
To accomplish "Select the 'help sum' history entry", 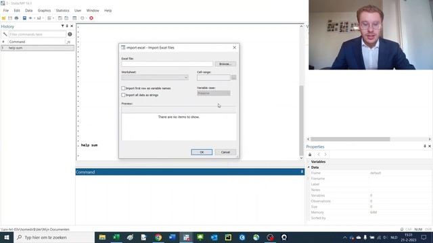I will coord(38,48).
